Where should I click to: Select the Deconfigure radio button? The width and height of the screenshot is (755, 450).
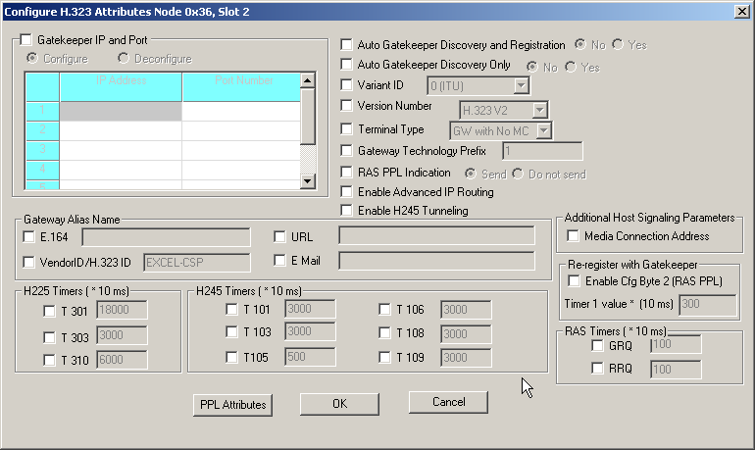(x=124, y=59)
